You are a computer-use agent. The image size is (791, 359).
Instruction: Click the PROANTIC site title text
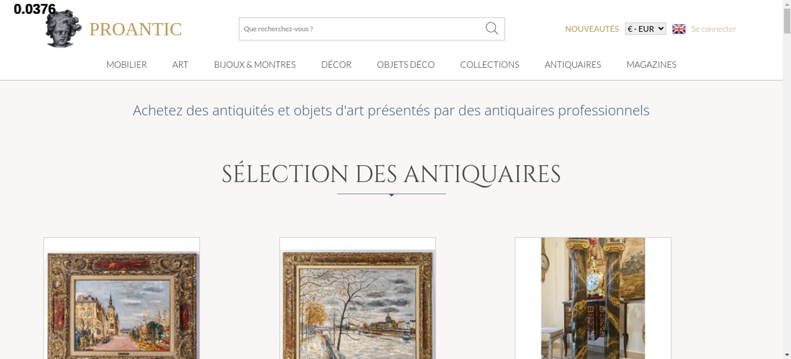135,29
